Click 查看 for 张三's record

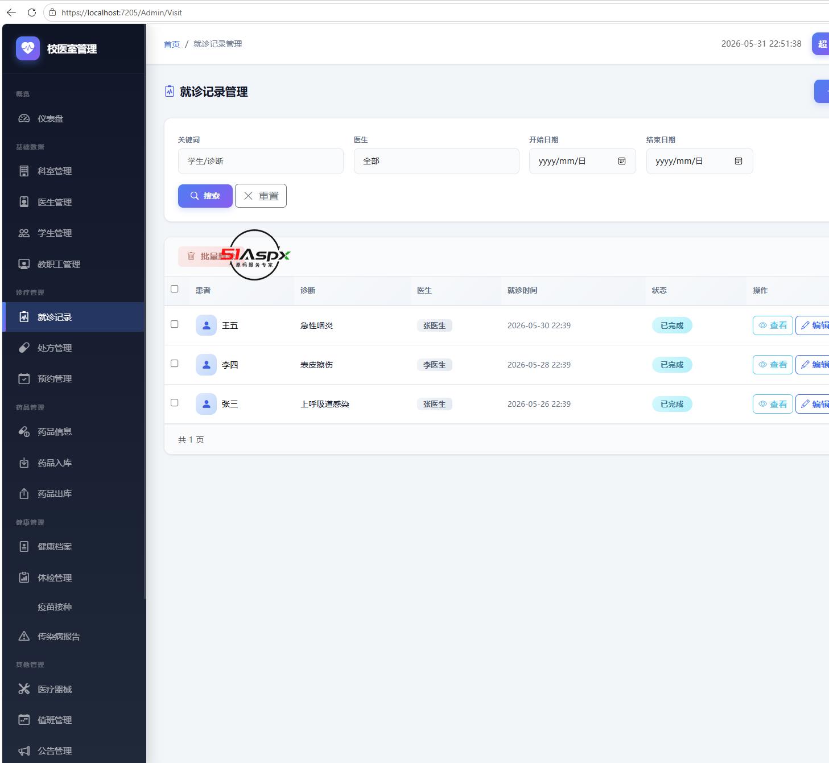(773, 404)
